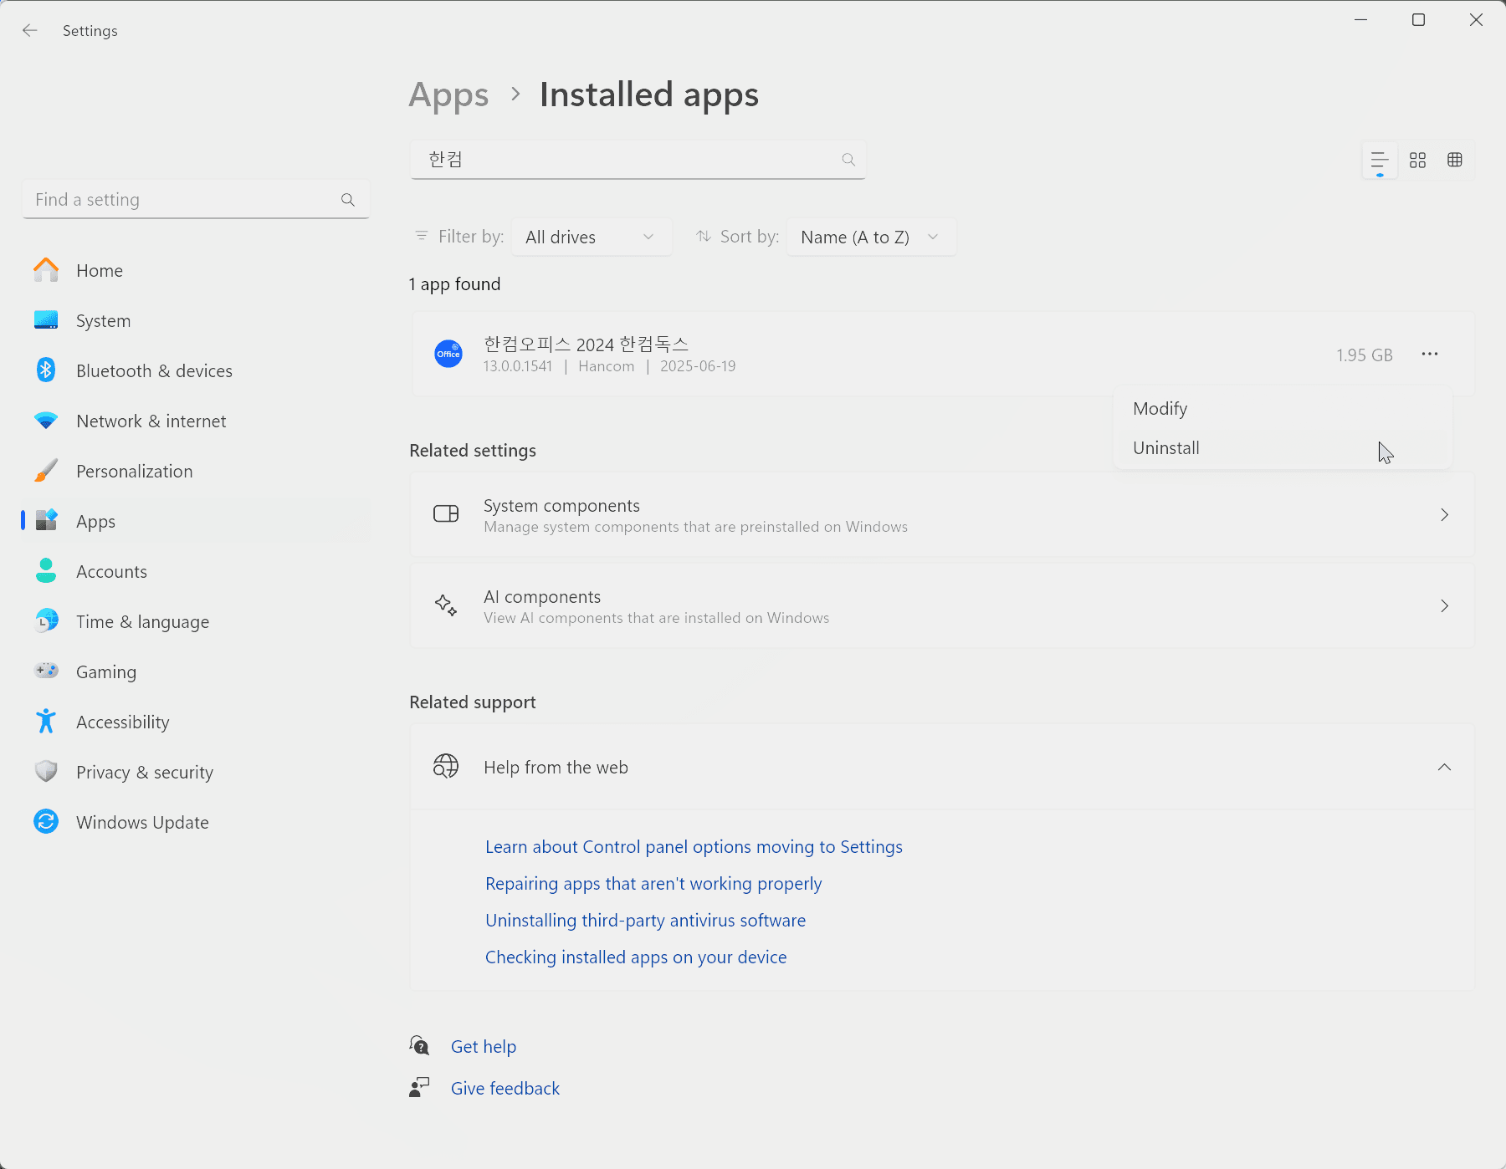The height and width of the screenshot is (1169, 1506).
Task: Click the back arrow in Settings
Action: (x=30, y=31)
